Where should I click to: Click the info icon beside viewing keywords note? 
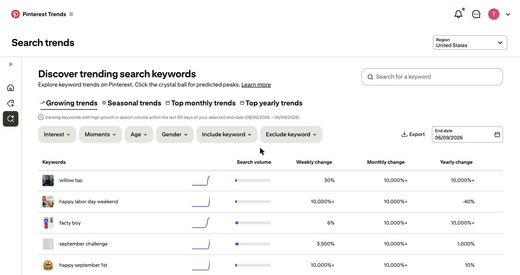coord(41,117)
